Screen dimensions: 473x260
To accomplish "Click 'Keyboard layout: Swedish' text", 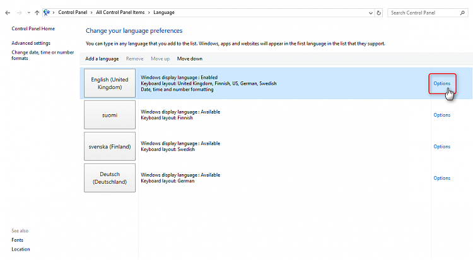I will click(x=168, y=150).
